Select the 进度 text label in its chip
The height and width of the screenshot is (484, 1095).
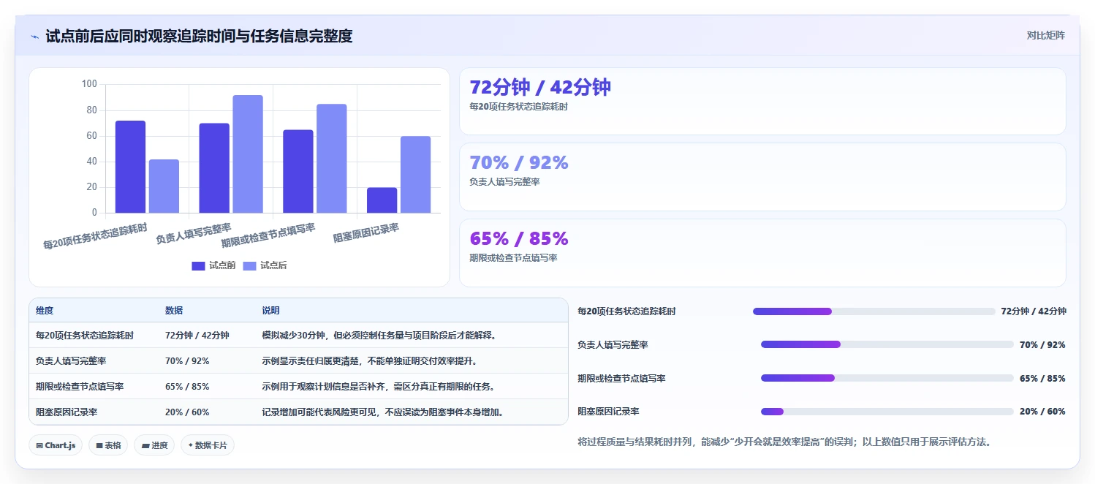tap(159, 445)
